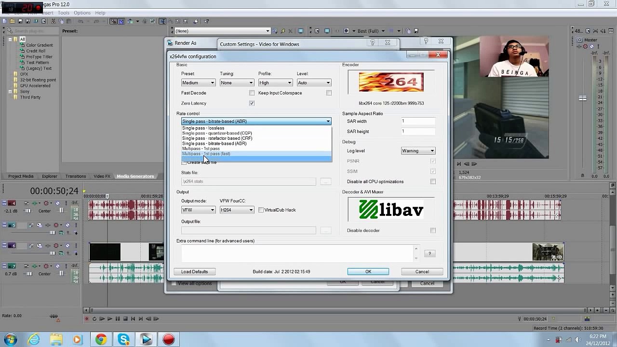Select Multipass - 1st pass option
This screenshot has height=347, width=617.
256,148
